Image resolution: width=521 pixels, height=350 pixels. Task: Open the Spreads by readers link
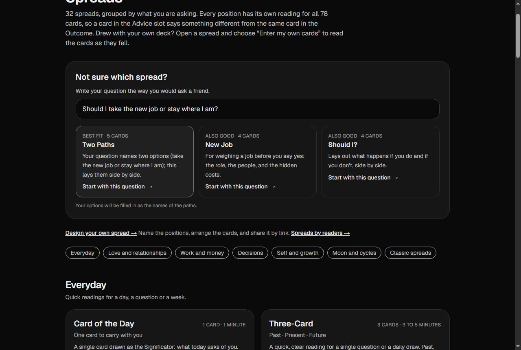point(320,233)
